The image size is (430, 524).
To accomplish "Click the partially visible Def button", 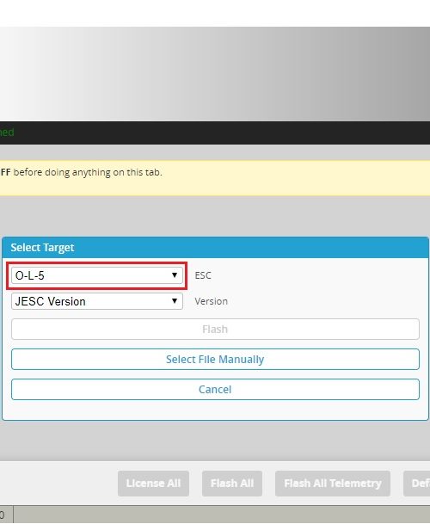I will point(417,484).
